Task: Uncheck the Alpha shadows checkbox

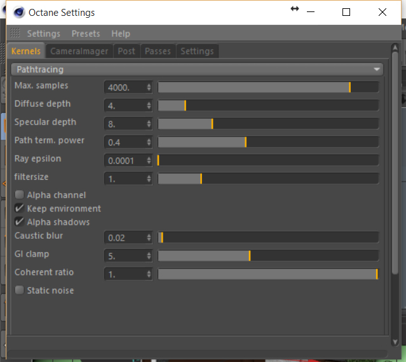Action: [20, 222]
